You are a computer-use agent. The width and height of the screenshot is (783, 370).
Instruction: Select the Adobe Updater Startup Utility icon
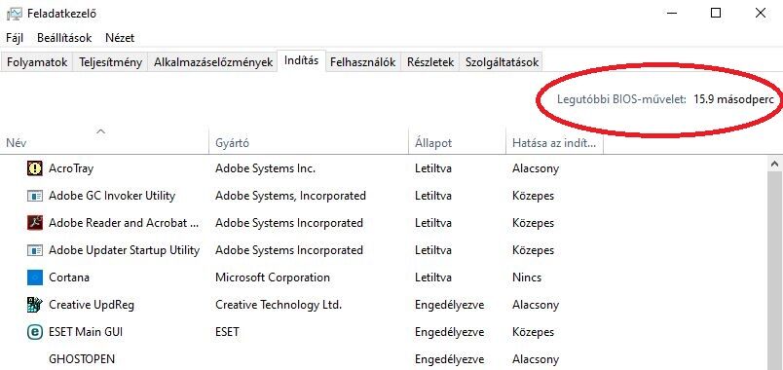34,250
